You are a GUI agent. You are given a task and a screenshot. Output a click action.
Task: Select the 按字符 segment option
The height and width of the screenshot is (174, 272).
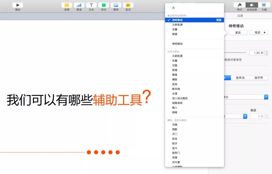coord(259,78)
